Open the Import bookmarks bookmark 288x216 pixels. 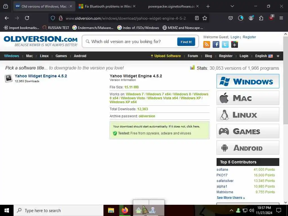pos(21,28)
